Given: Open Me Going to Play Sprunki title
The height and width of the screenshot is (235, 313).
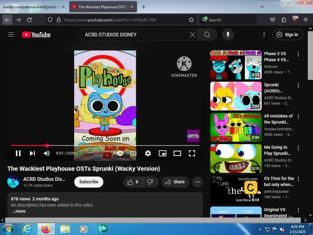Looking at the screenshot, I should (x=278, y=150).
